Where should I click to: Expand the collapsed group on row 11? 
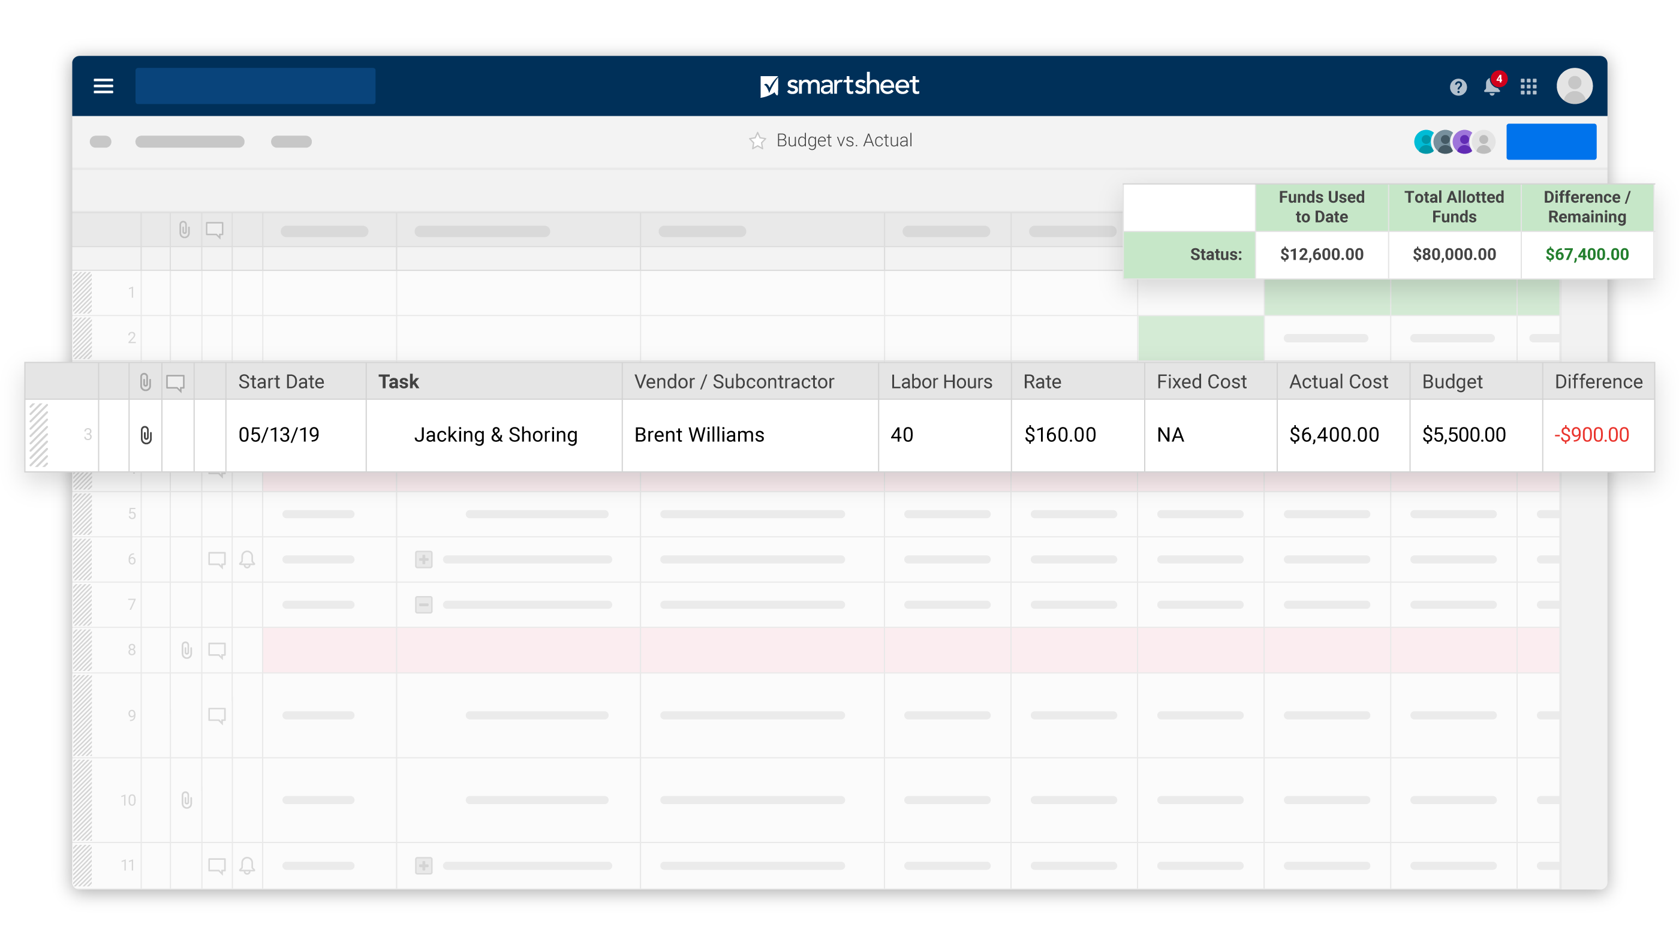click(424, 865)
